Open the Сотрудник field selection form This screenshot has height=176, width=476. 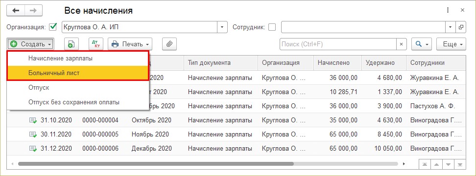click(461, 27)
